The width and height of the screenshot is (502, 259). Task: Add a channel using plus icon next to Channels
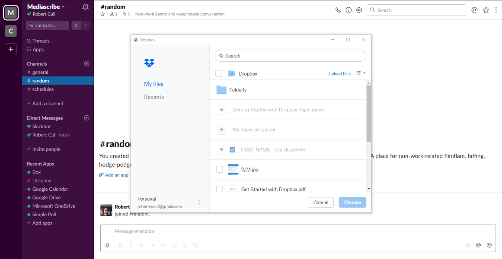86,63
